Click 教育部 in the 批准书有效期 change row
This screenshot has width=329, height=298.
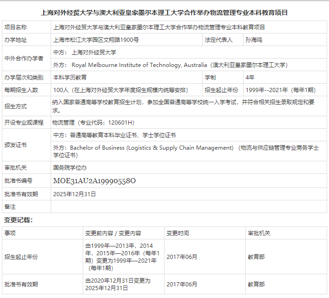tap(256, 285)
